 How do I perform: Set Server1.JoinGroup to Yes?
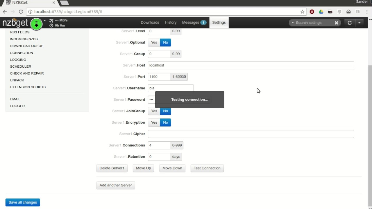154,111
